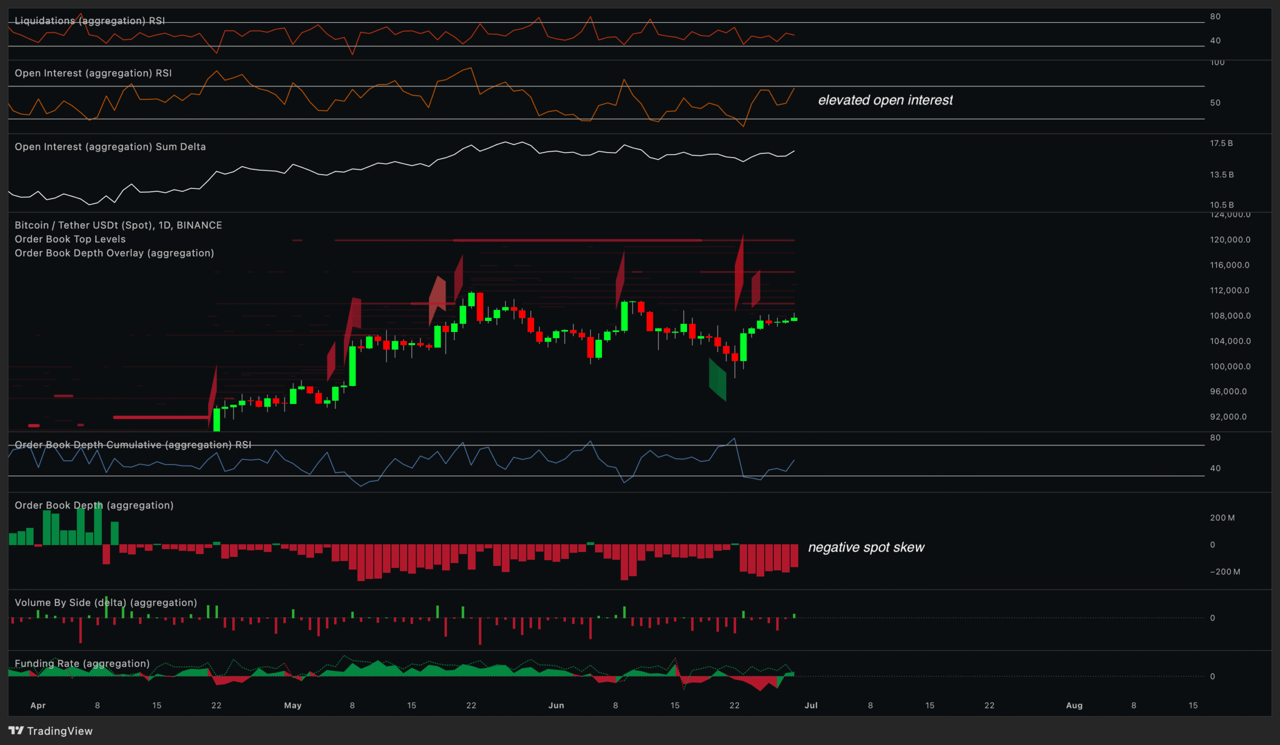Select the Order Book Top Levels indicator label
Screen dimensions: 1280x745
click(x=70, y=238)
